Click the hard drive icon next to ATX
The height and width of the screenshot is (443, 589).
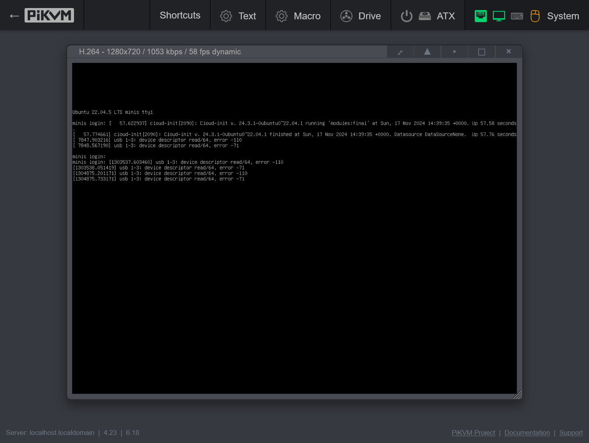pos(424,16)
